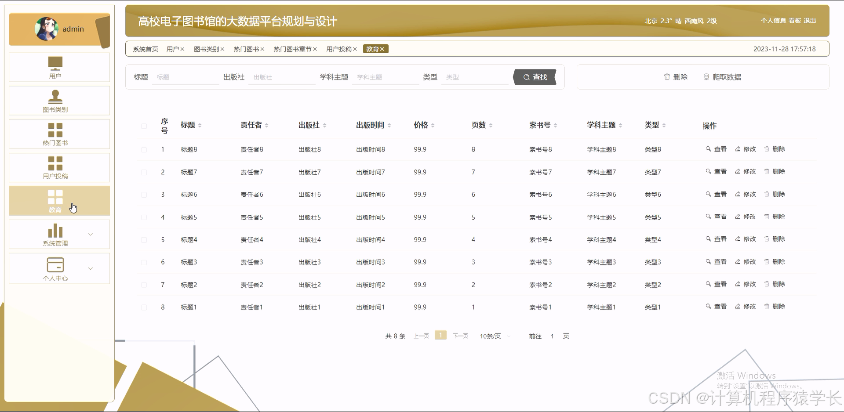The width and height of the screenshot is (844, 412).
Task: Toggle the select-all checkbox in table header
Action: 144,126
